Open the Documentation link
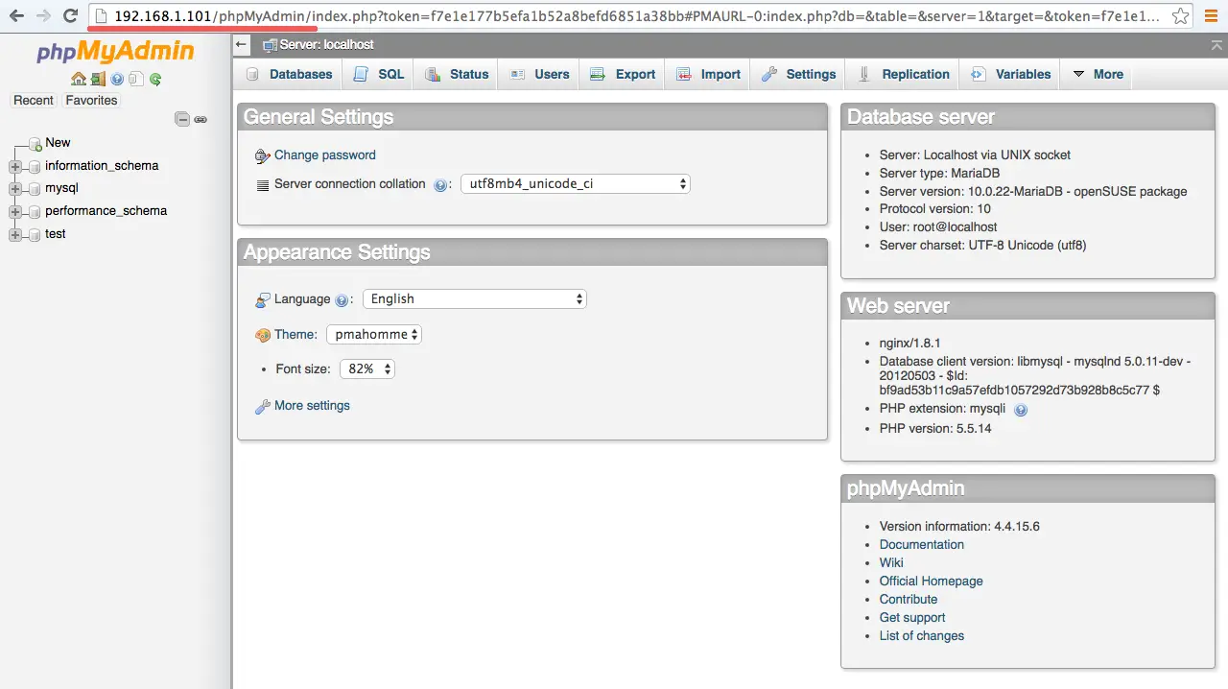 coord(921,545)
